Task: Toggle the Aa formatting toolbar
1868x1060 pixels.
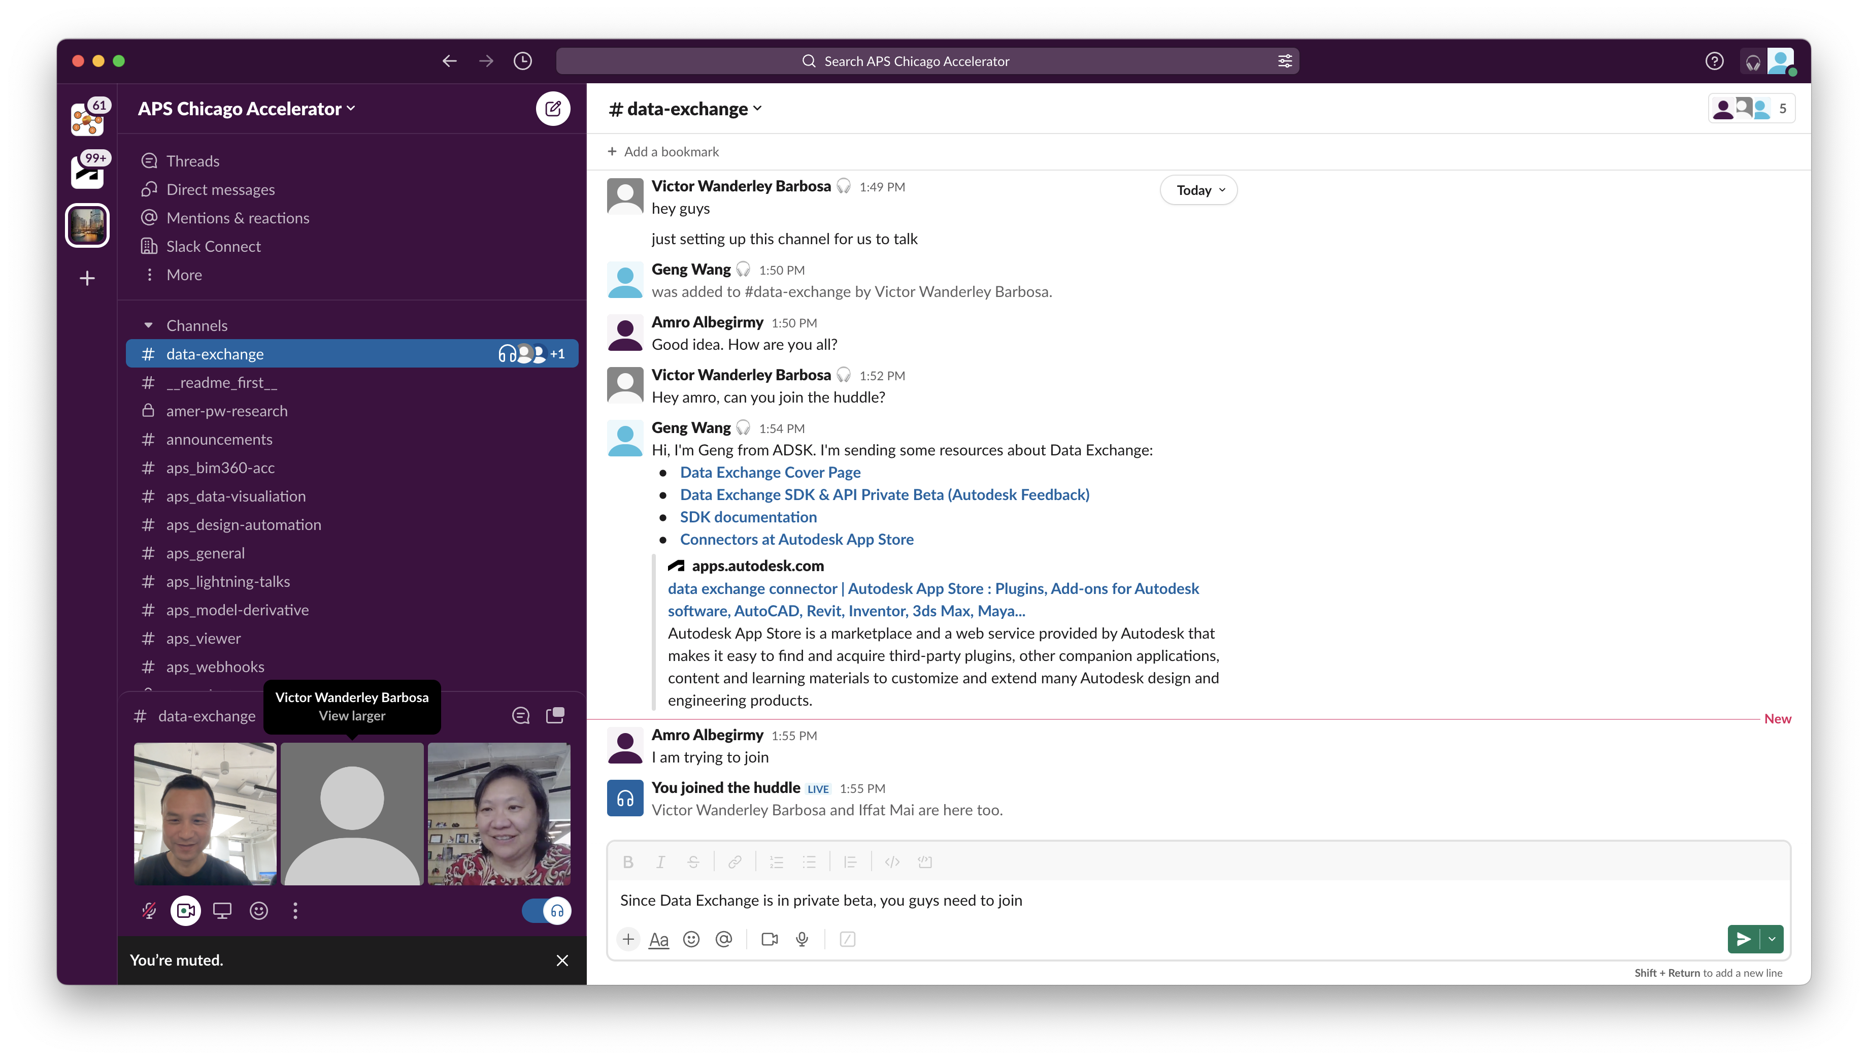Action: tap(658, 939)
